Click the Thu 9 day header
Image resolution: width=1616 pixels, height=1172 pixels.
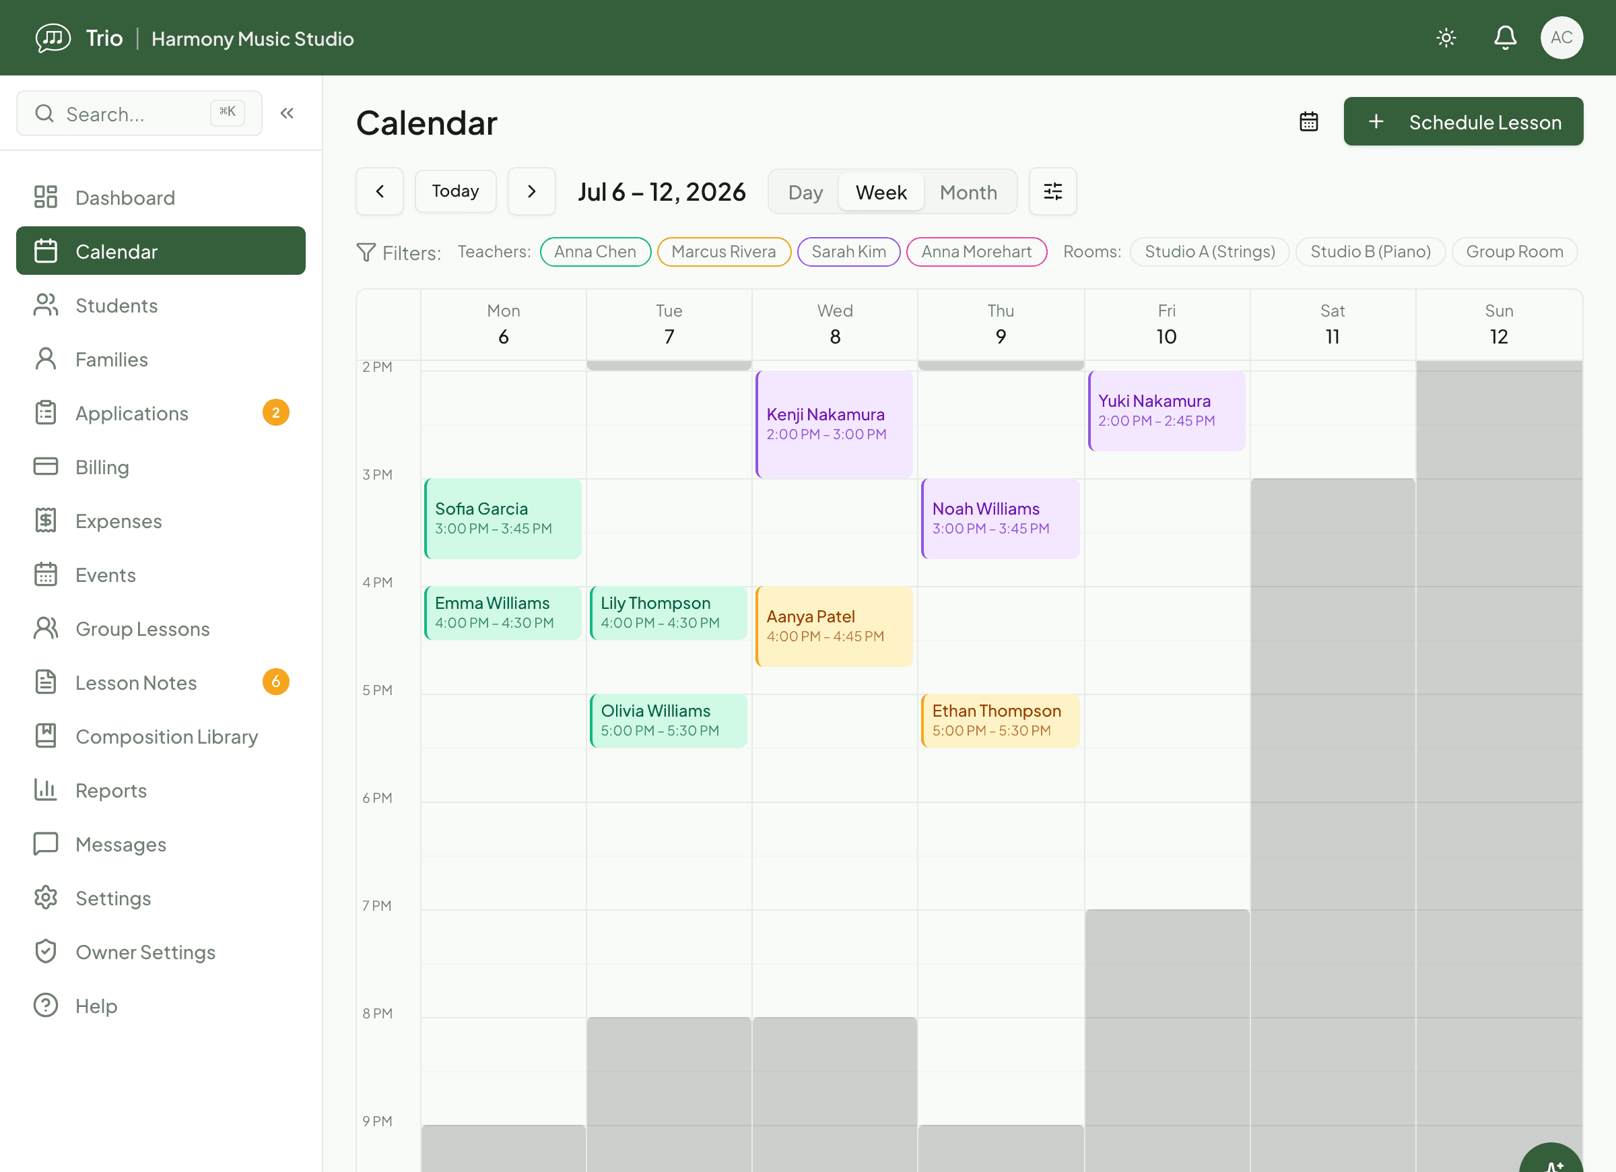point(1001,325)
